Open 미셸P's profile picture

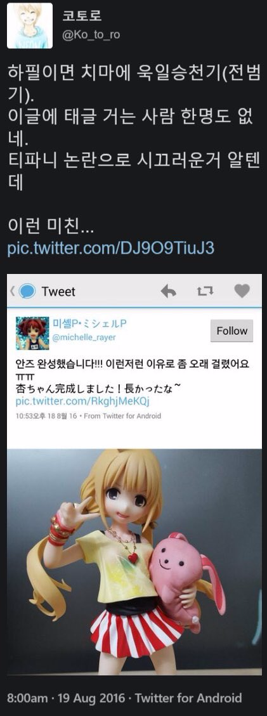coord(32,334)
